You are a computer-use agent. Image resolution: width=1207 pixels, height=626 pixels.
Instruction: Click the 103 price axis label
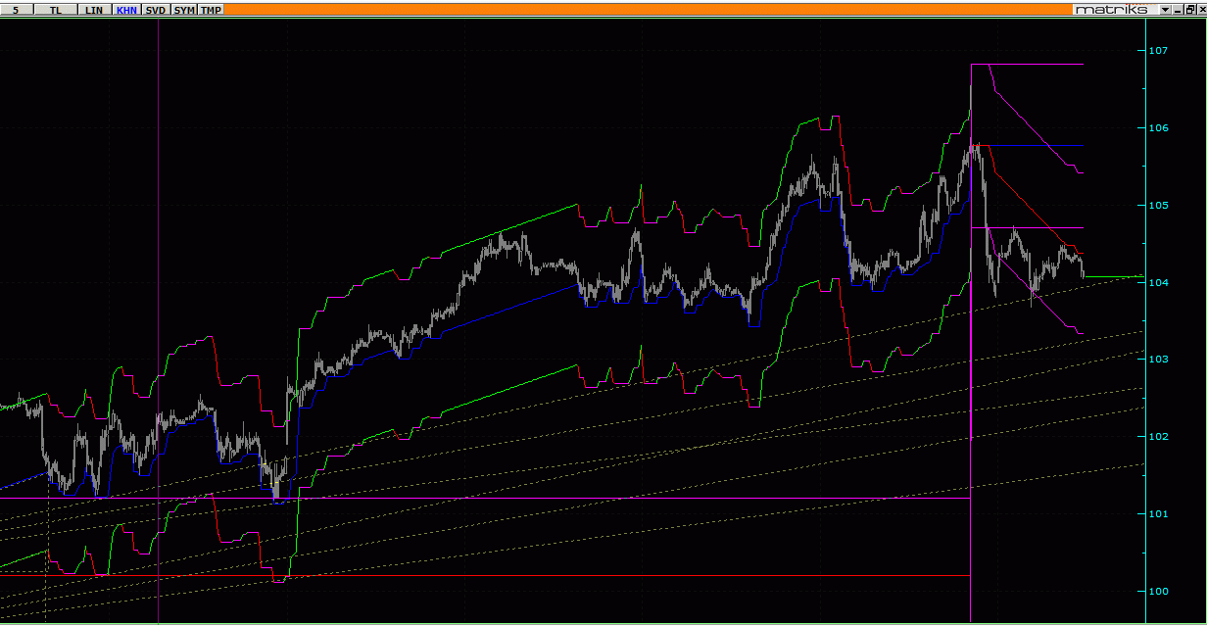(x=1160, y=360)
